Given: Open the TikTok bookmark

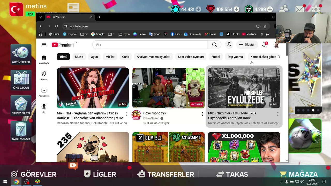Looking at the screenshot, I should [x=232, y=34].
